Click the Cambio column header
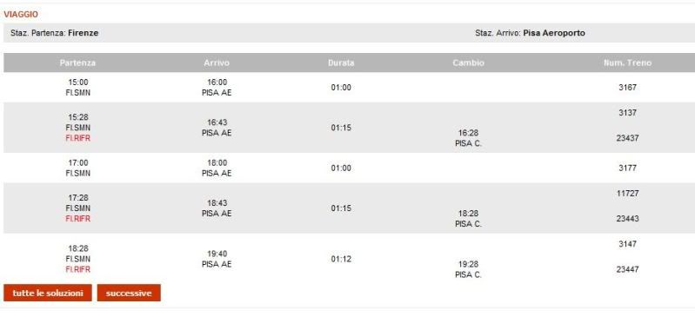The width and height of the screenshot is (695, 317). pos(469,63)
